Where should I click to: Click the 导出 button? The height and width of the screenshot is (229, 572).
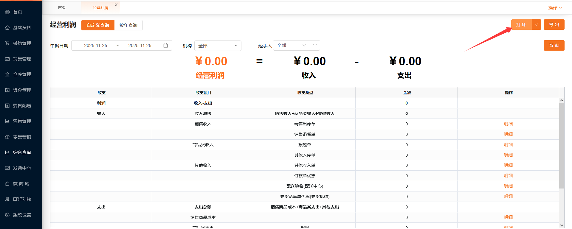[554, 25]
